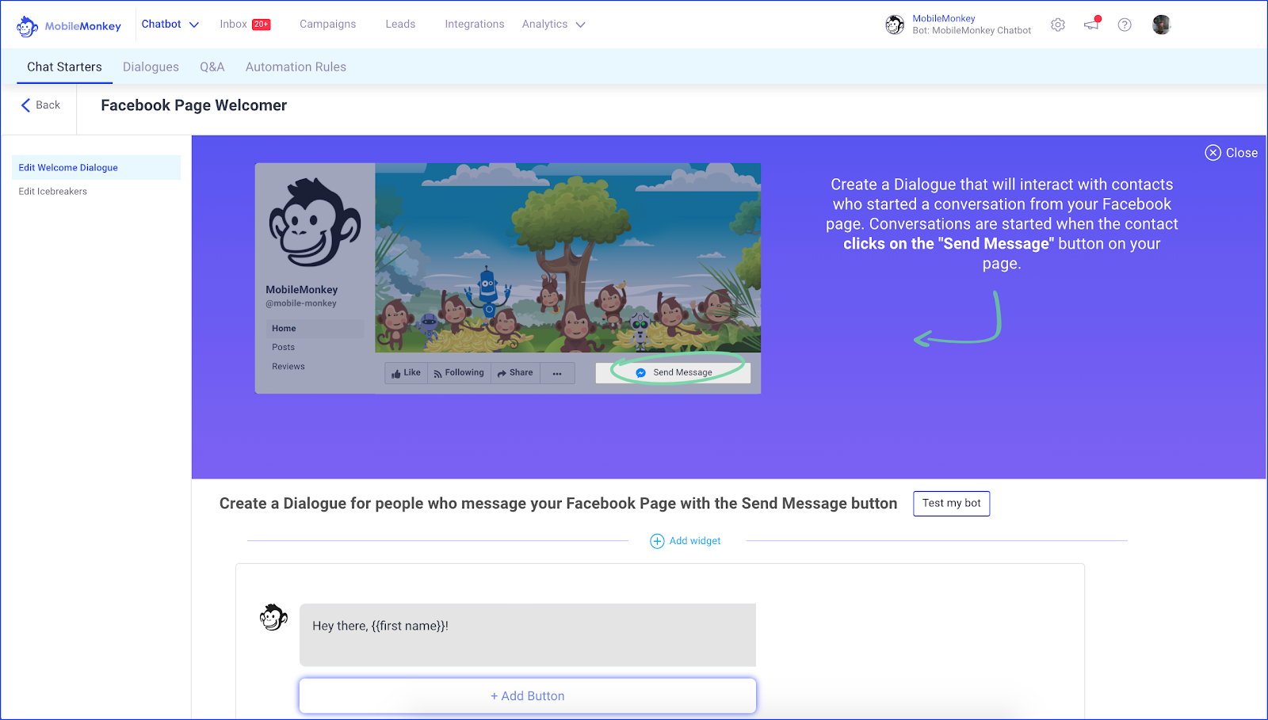Click the MobileMonkey logo

[x=69, y=26]
